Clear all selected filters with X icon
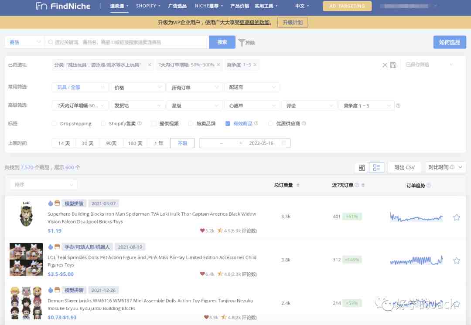 tap(385, 65)
